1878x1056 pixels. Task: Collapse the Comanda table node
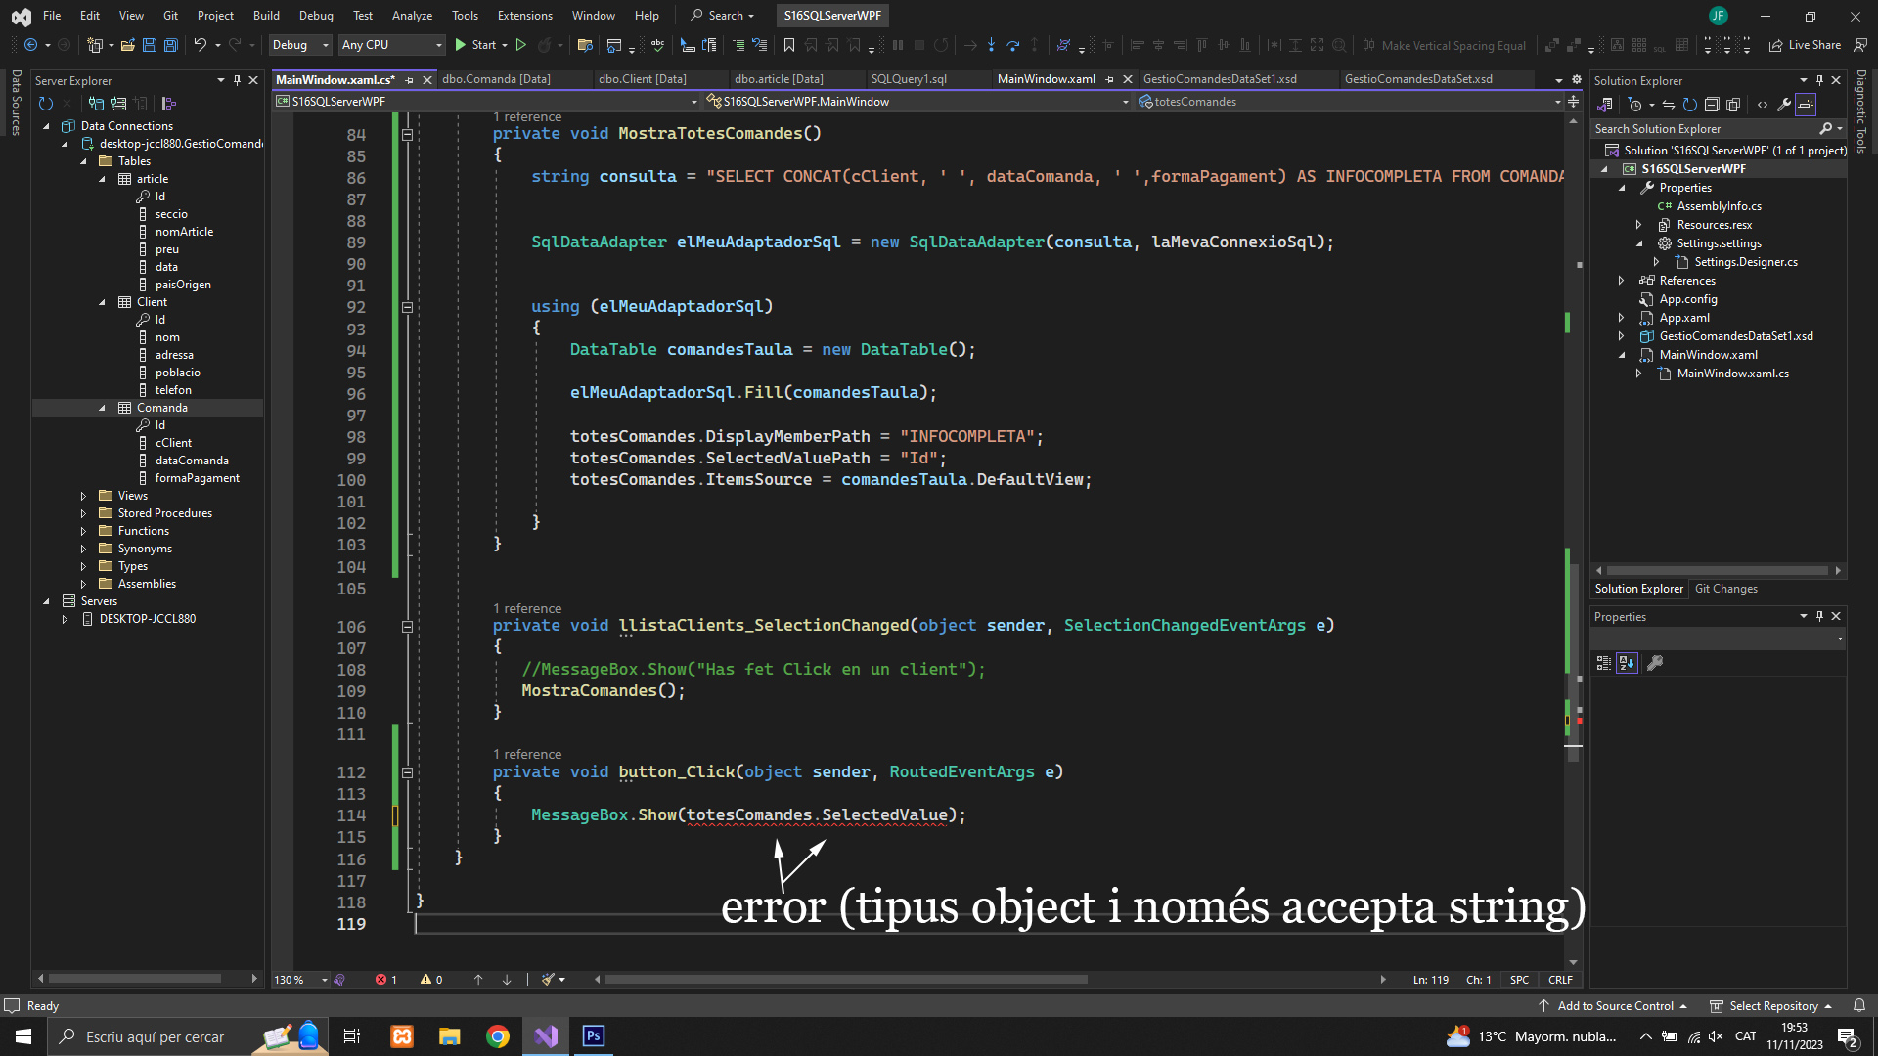102,408
